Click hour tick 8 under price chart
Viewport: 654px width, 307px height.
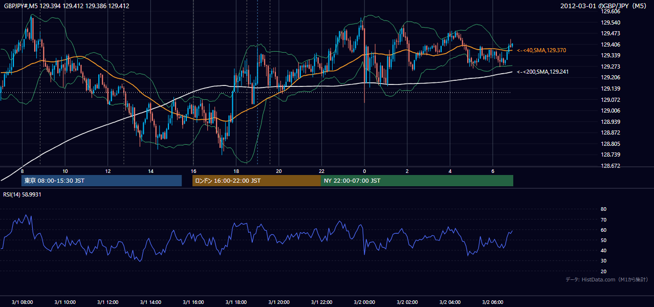[x=22, y=171]
